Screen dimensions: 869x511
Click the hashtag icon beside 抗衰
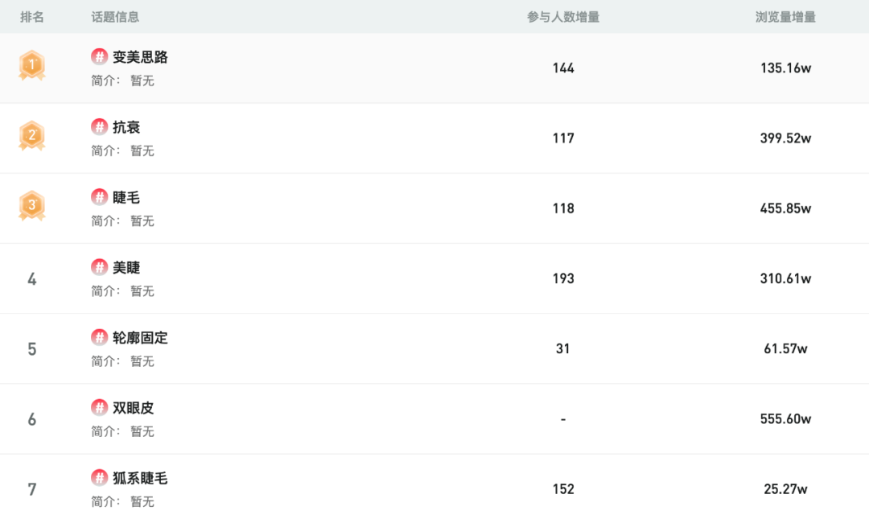99,127
